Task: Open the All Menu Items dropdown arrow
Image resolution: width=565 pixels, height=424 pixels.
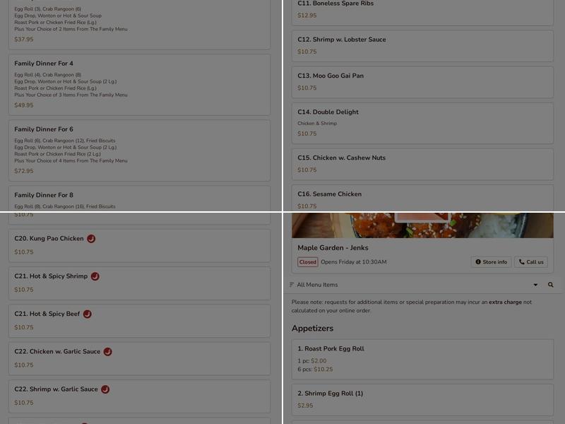Action: click(535, 285)
